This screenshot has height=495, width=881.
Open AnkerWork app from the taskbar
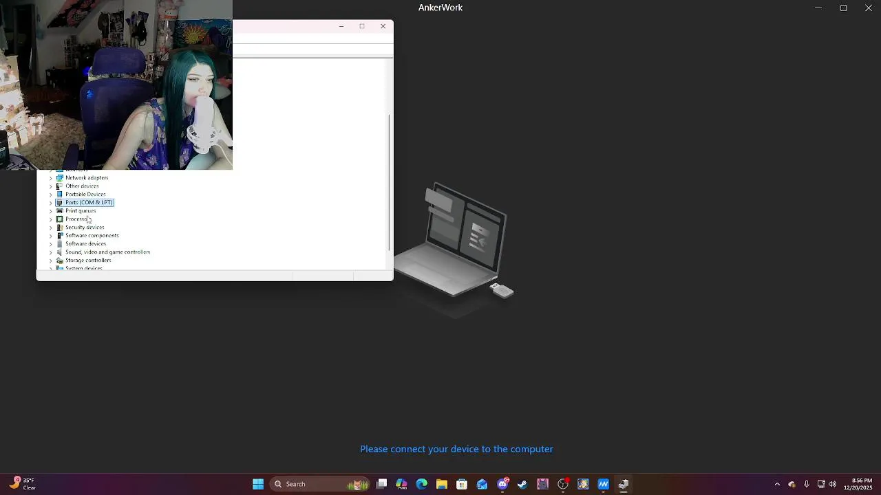604,484
